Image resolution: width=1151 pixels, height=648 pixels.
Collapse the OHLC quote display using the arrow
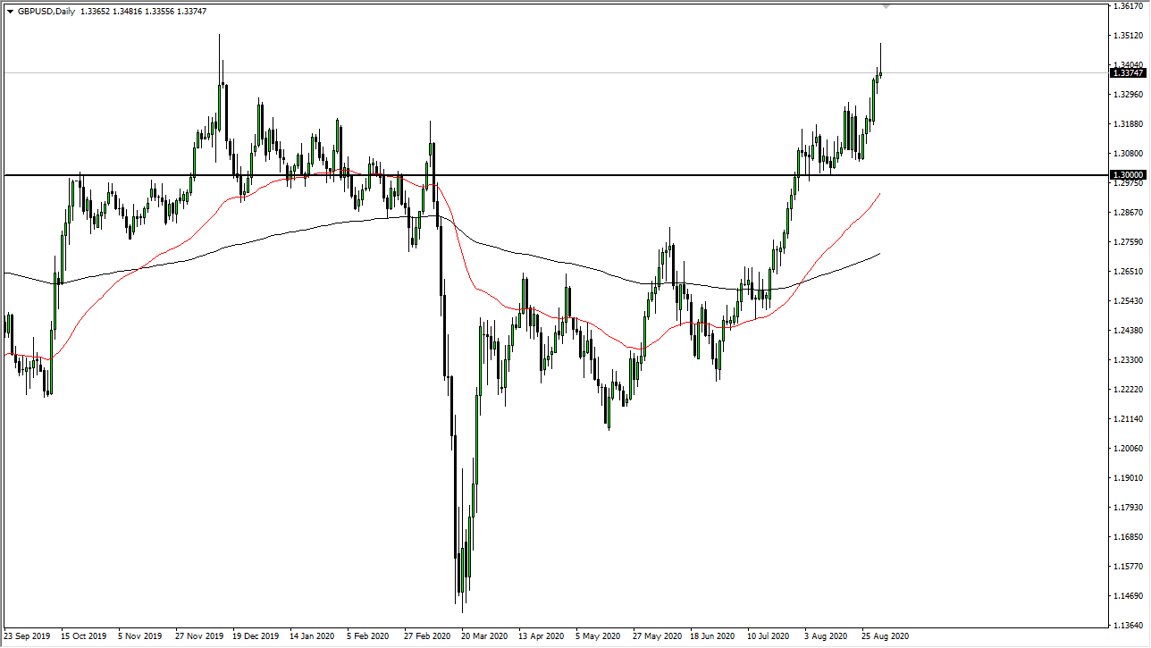pyautogui.click(x=10, y=10)
